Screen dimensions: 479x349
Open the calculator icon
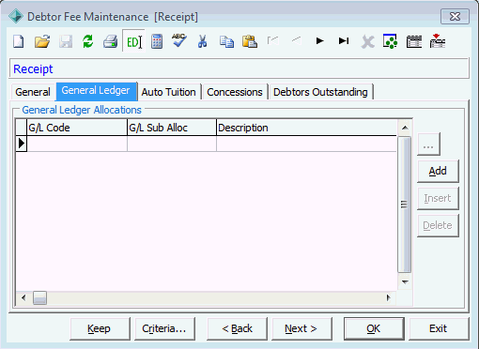click(x=157, y=41)
